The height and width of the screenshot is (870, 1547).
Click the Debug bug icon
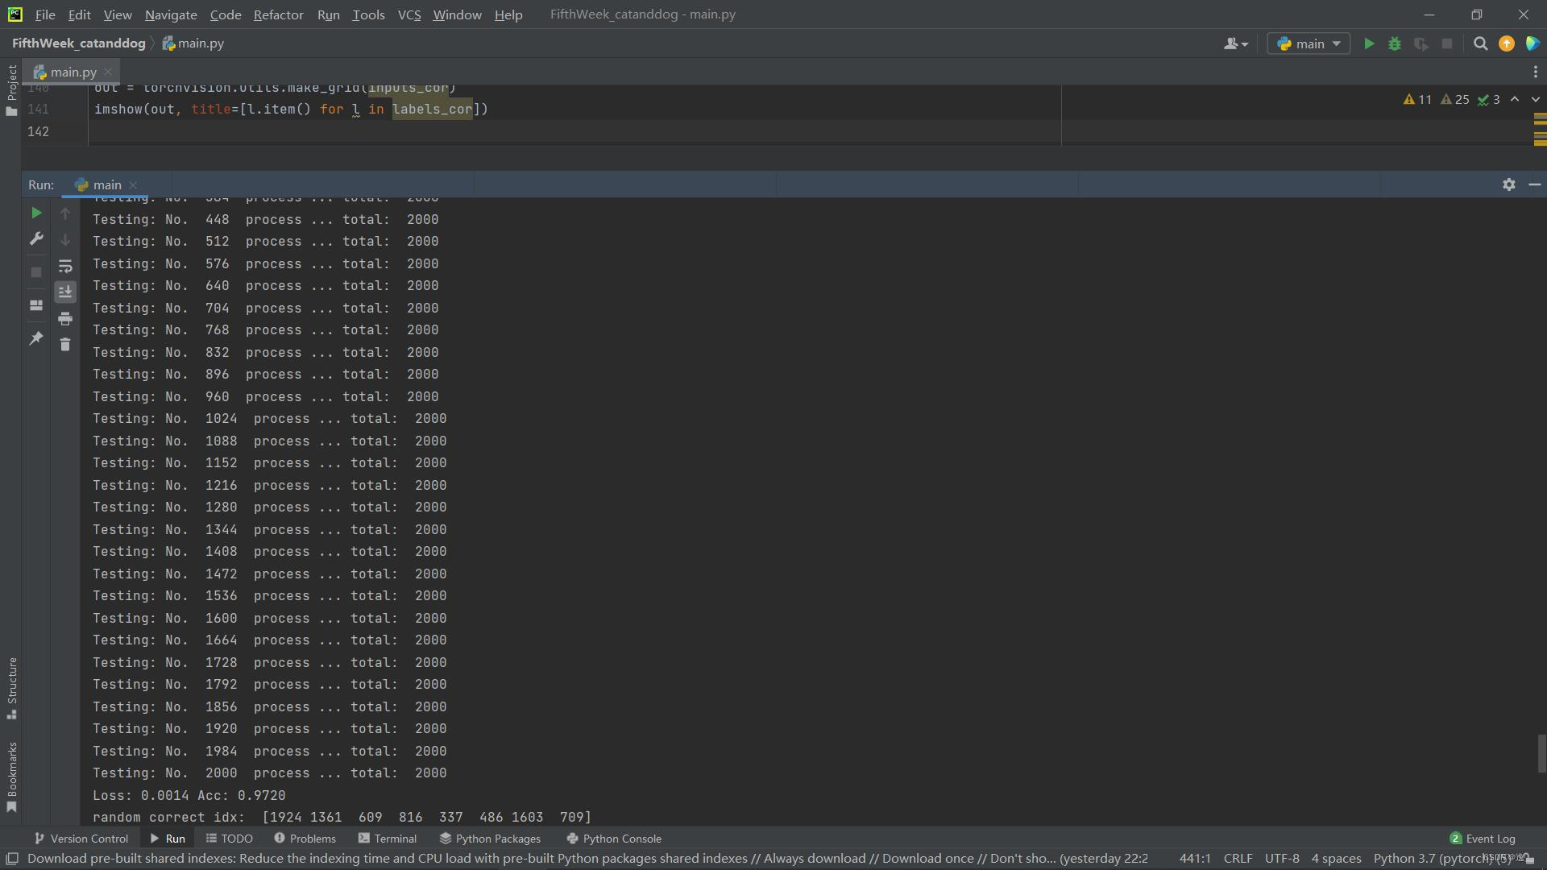coord(1395,43)
